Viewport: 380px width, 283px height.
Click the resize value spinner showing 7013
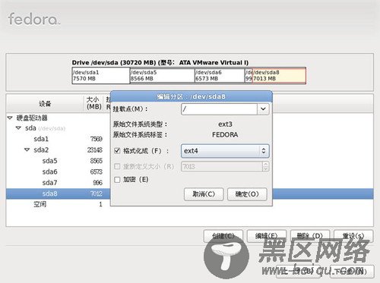(225, 166)
